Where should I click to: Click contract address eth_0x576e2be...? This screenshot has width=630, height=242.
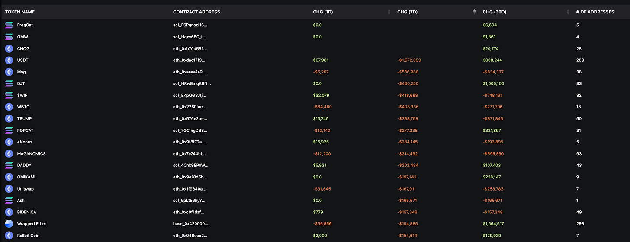click(190, 118)
